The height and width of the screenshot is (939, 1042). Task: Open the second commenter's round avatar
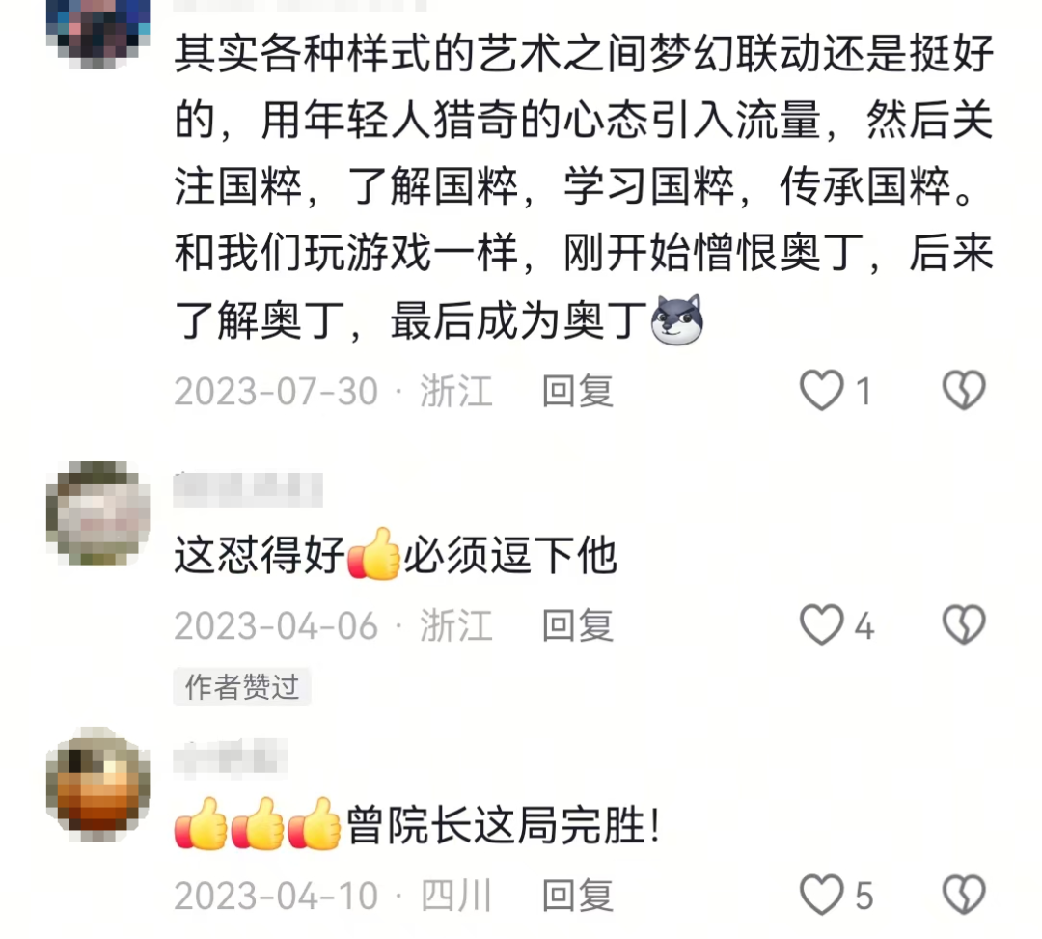(x=97, y=513)
